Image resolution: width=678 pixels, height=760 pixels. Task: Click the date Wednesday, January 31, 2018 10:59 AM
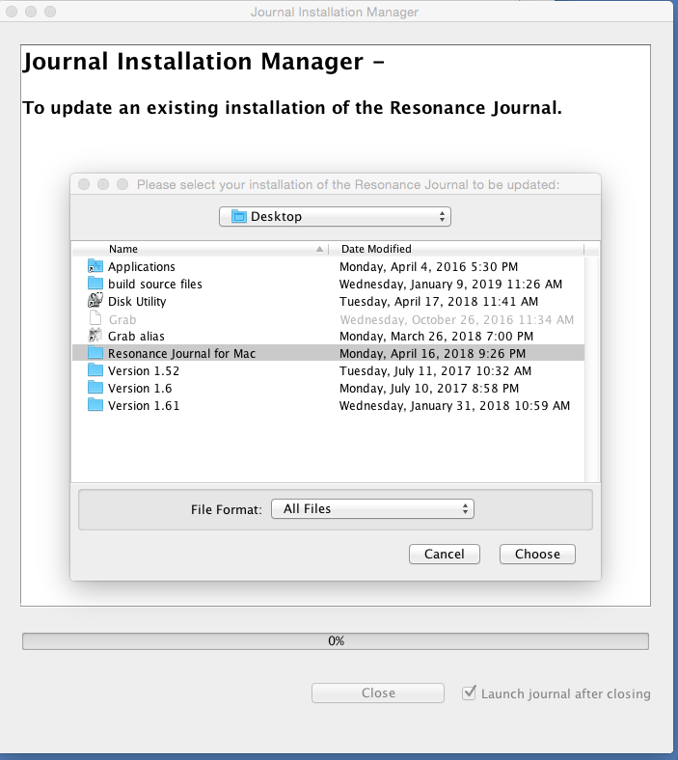[454, 406]
